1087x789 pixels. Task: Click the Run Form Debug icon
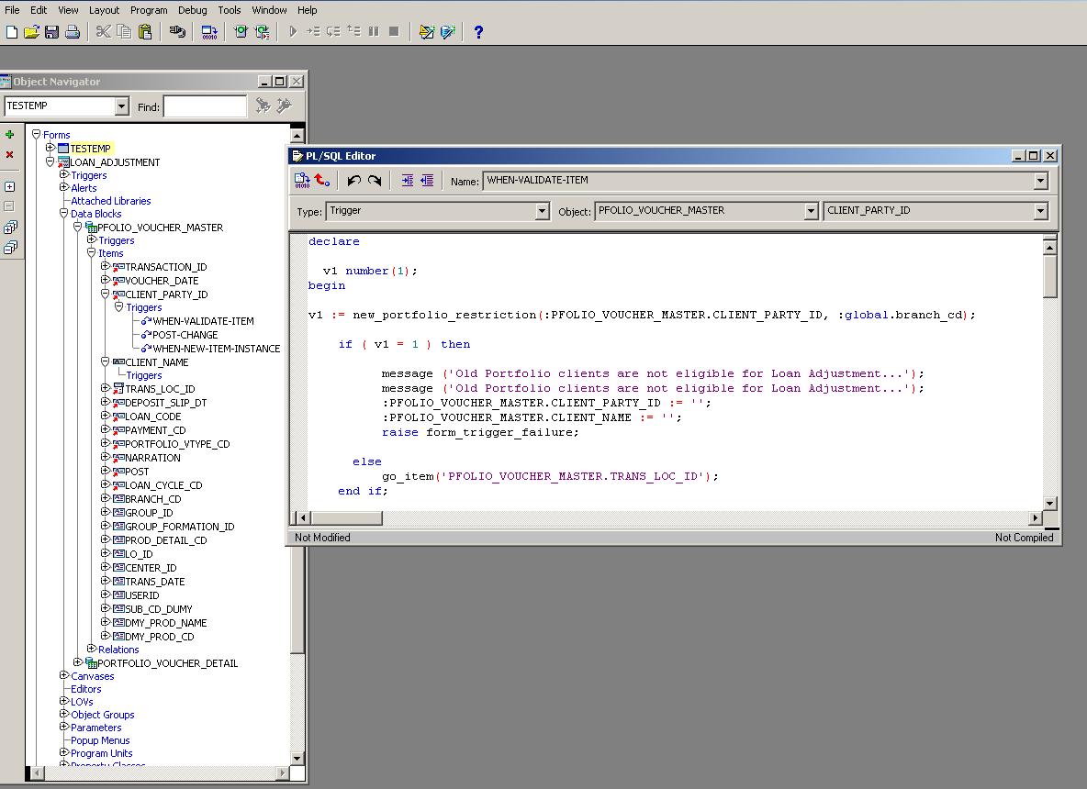[x=262, y=32]
